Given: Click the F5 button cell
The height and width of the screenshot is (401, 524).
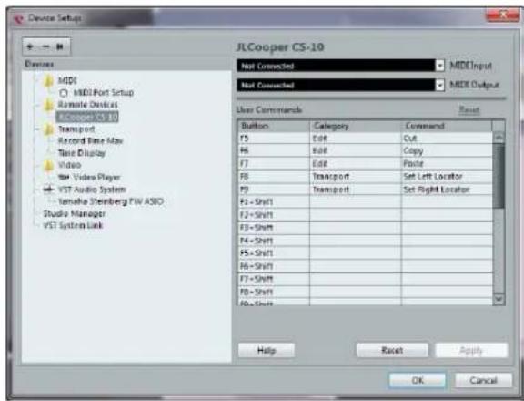Looking at the screenshot, I should pos(274,139).
